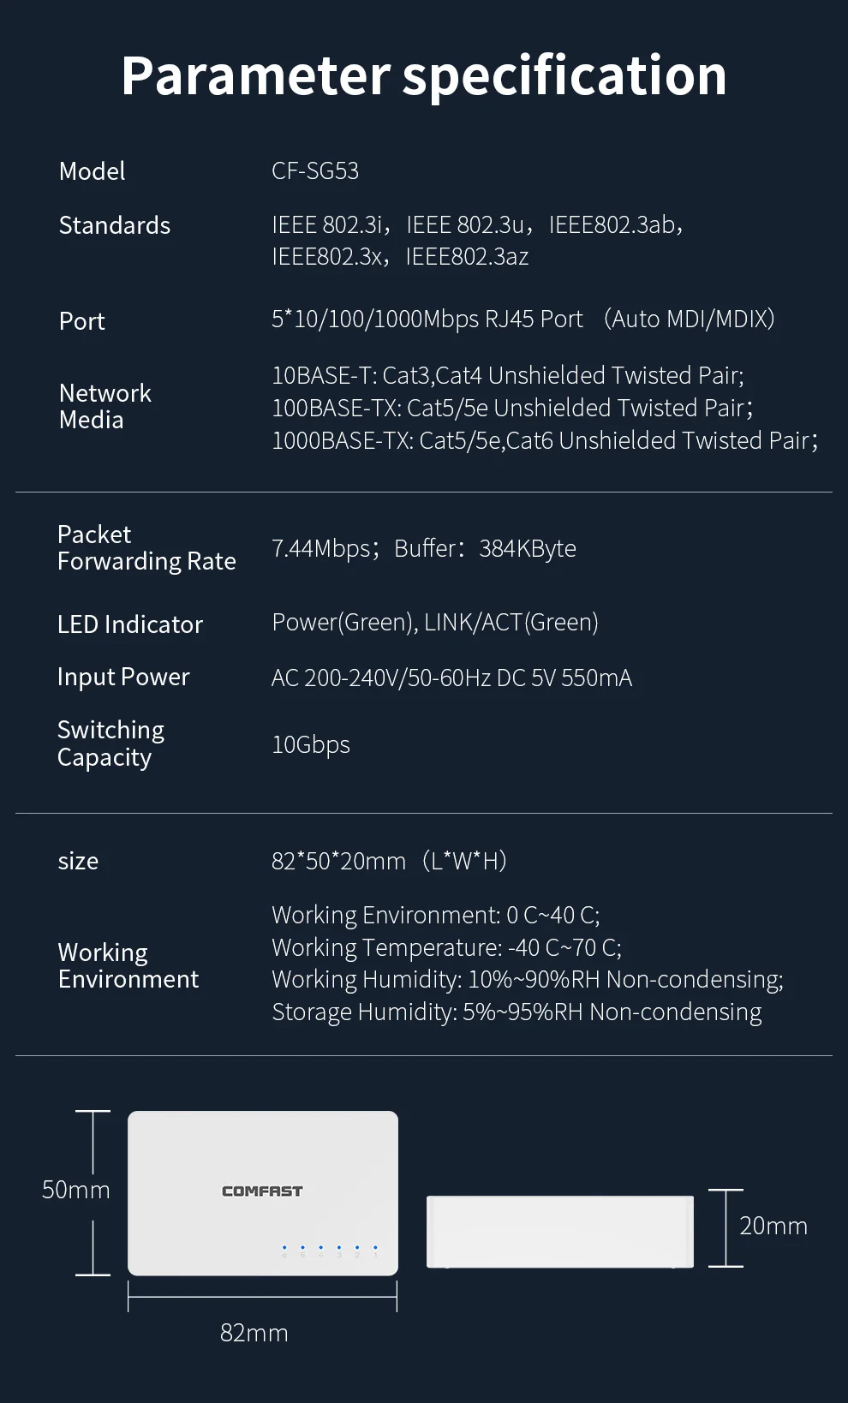Click the LED Indicator label
This screenshot has height=1403, width=848.
pyautogui.click(x=130, y=624)
